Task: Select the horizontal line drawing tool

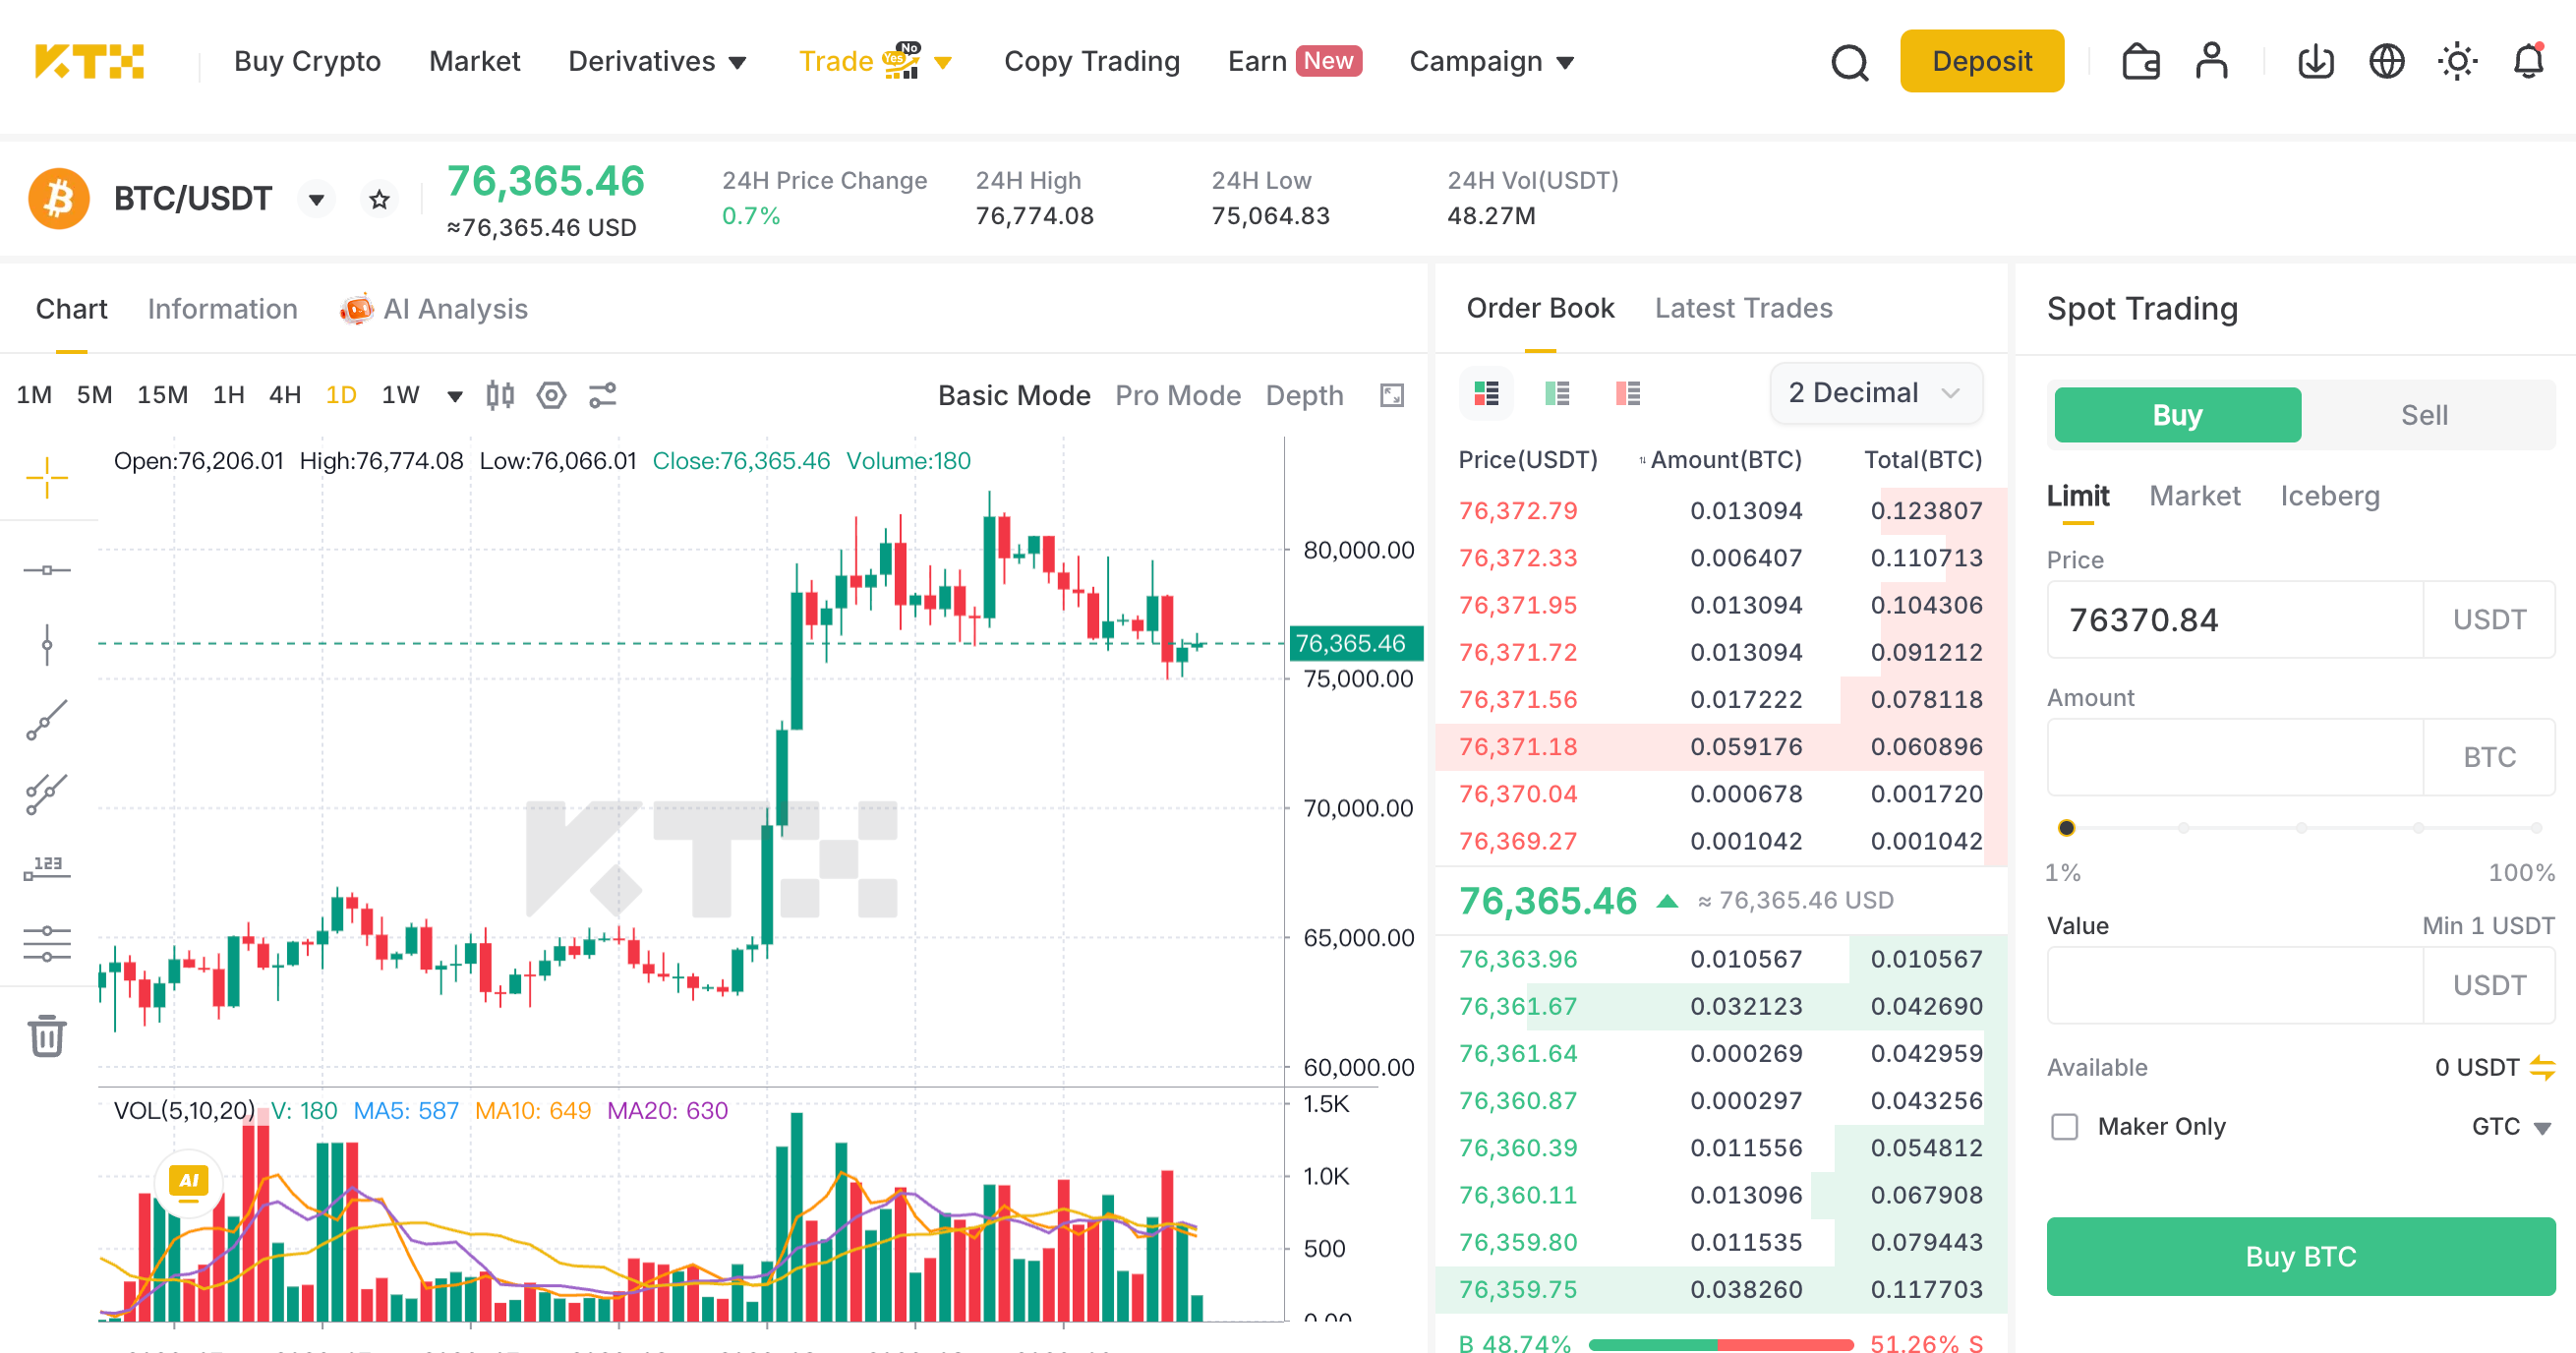Action: point(47,570)
